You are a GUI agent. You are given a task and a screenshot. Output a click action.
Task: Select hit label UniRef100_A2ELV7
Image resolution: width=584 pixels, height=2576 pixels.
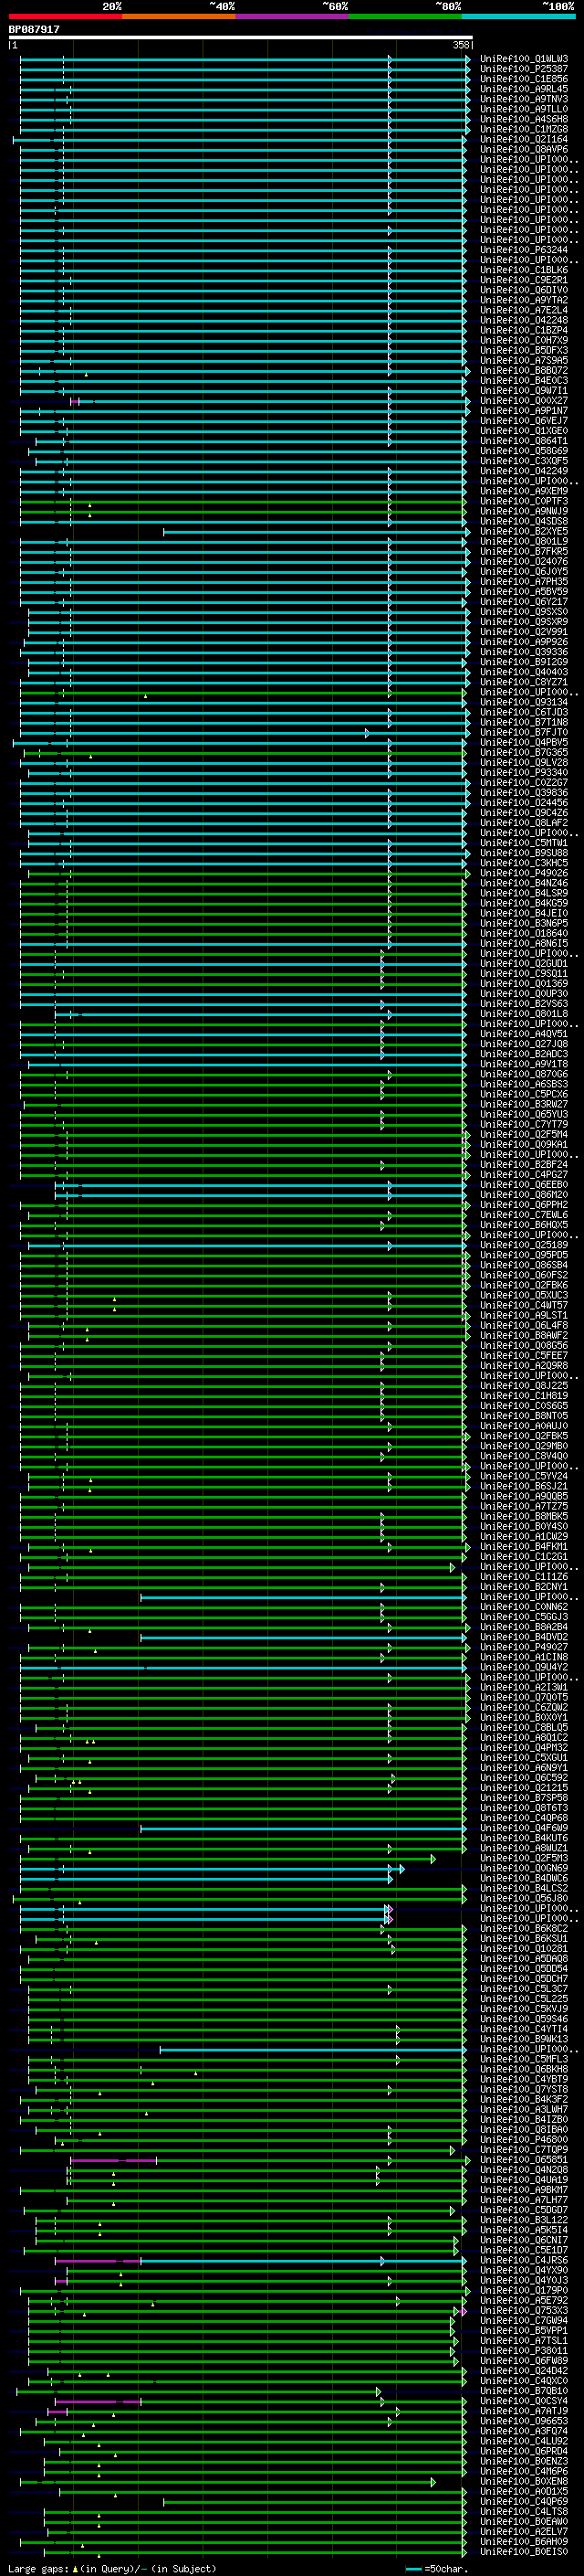click(x=524, y=2531)
